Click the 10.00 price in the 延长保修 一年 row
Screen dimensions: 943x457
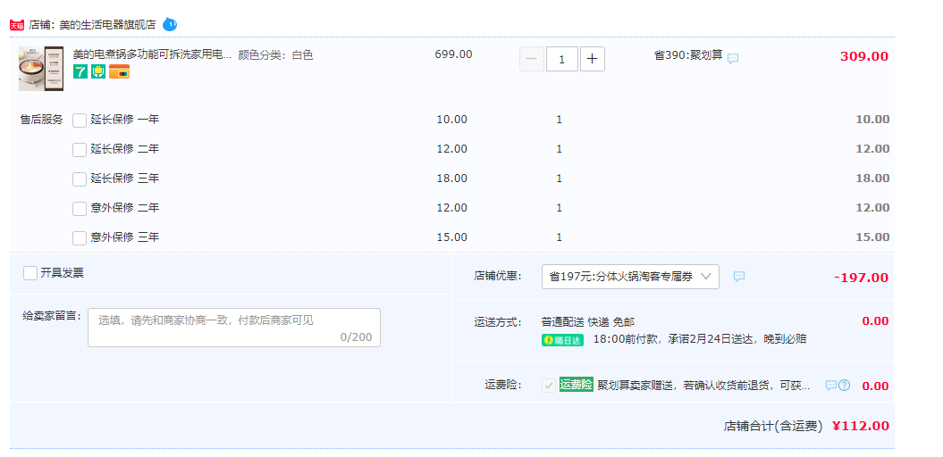click(x=451, y=120)
